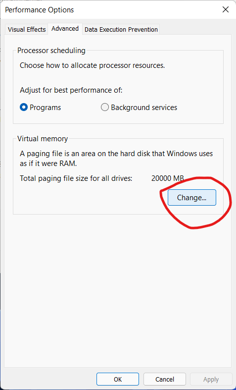236x390 pixels.
Task: Click the Virtual memory group heading
Action: (x=43, y=139)
